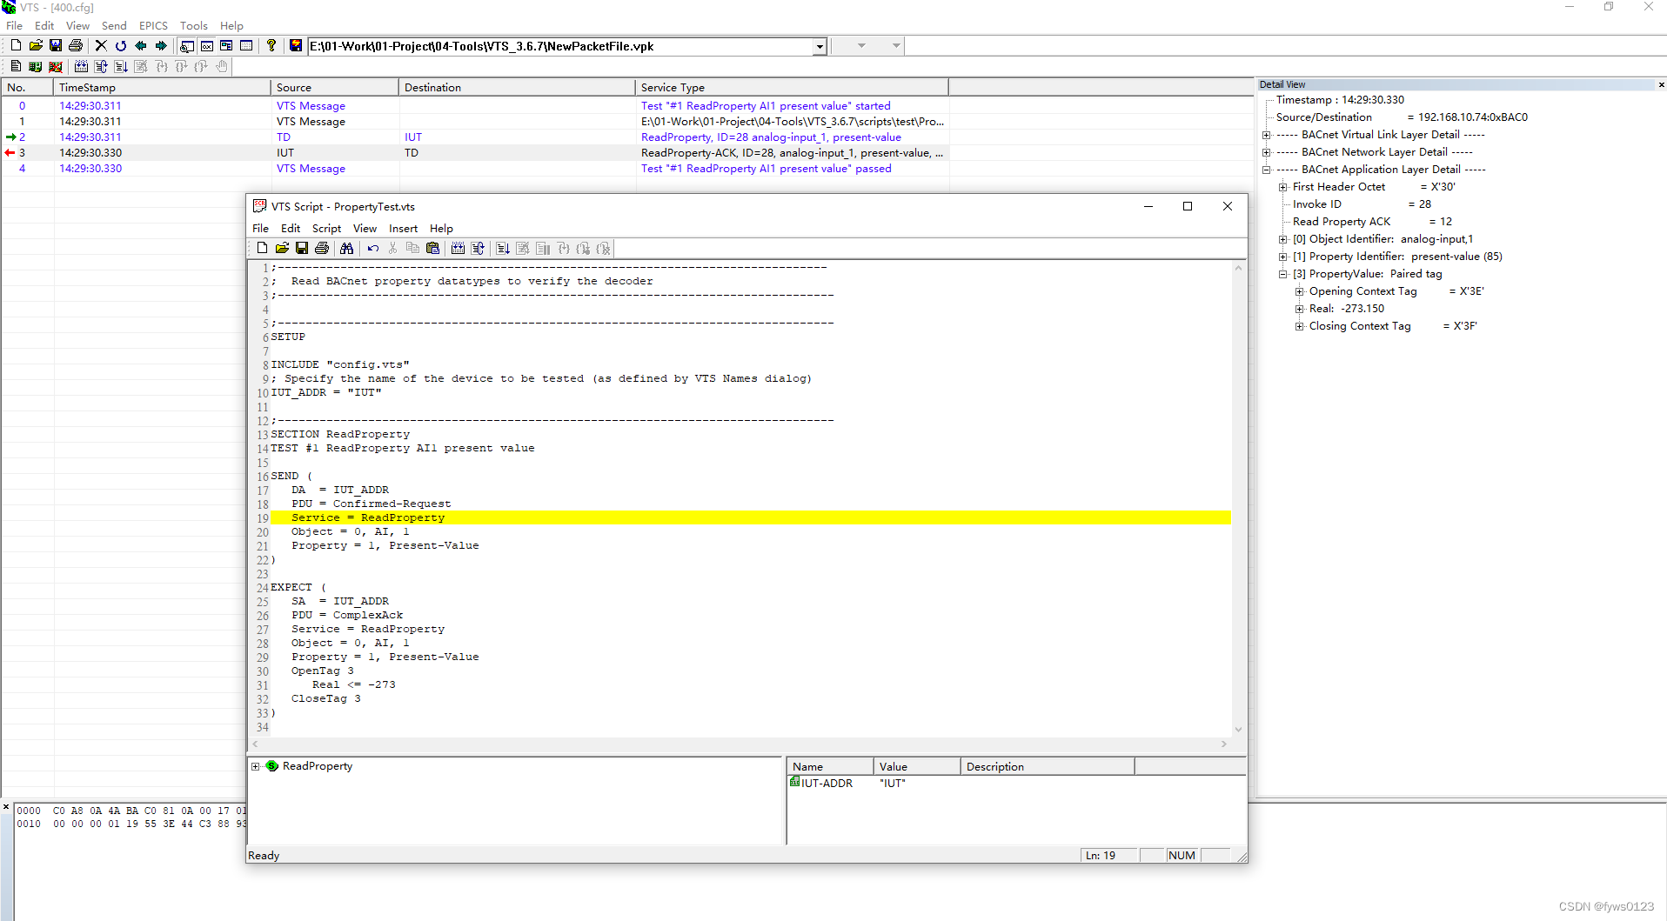
Task: Click the red-crossed port card icon
Action: 56,66
